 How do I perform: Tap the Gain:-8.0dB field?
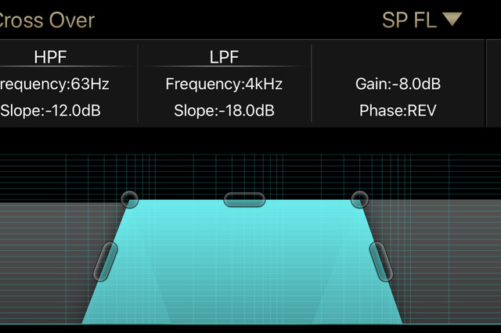click(x=398, y=84)
